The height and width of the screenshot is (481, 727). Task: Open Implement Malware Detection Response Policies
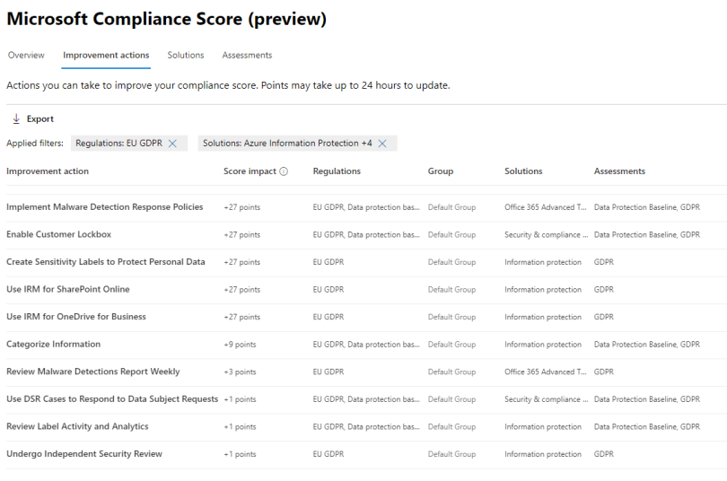click(x=105, y=207)
